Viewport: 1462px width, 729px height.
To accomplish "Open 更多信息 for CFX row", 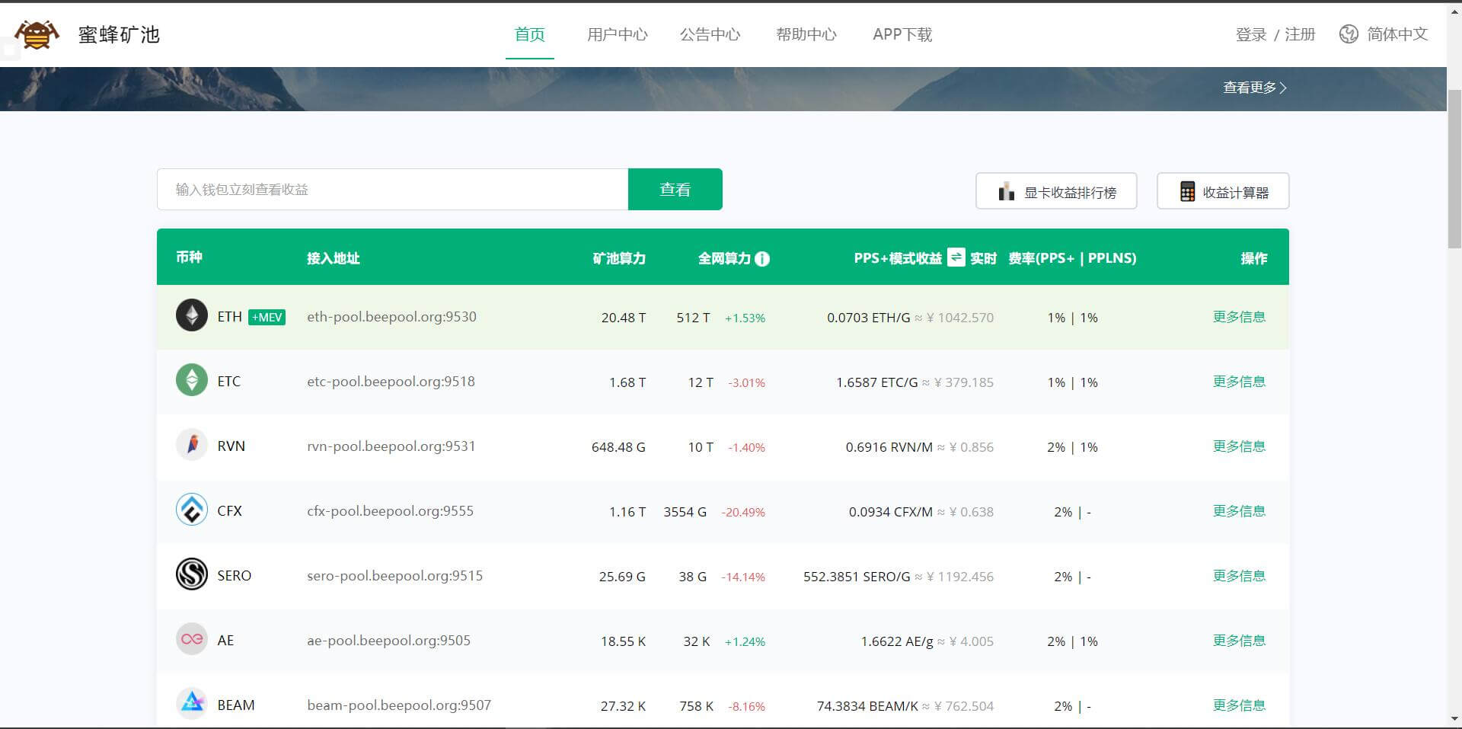I will 1239,511.
